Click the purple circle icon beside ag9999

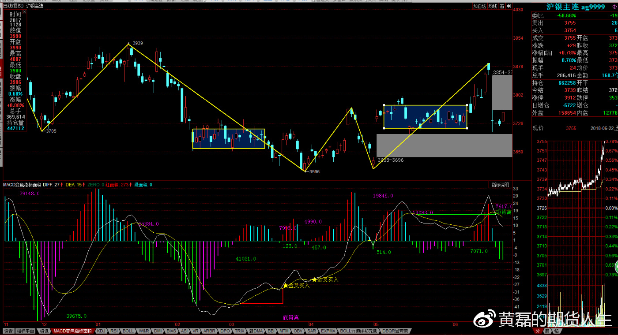point(615,7)
